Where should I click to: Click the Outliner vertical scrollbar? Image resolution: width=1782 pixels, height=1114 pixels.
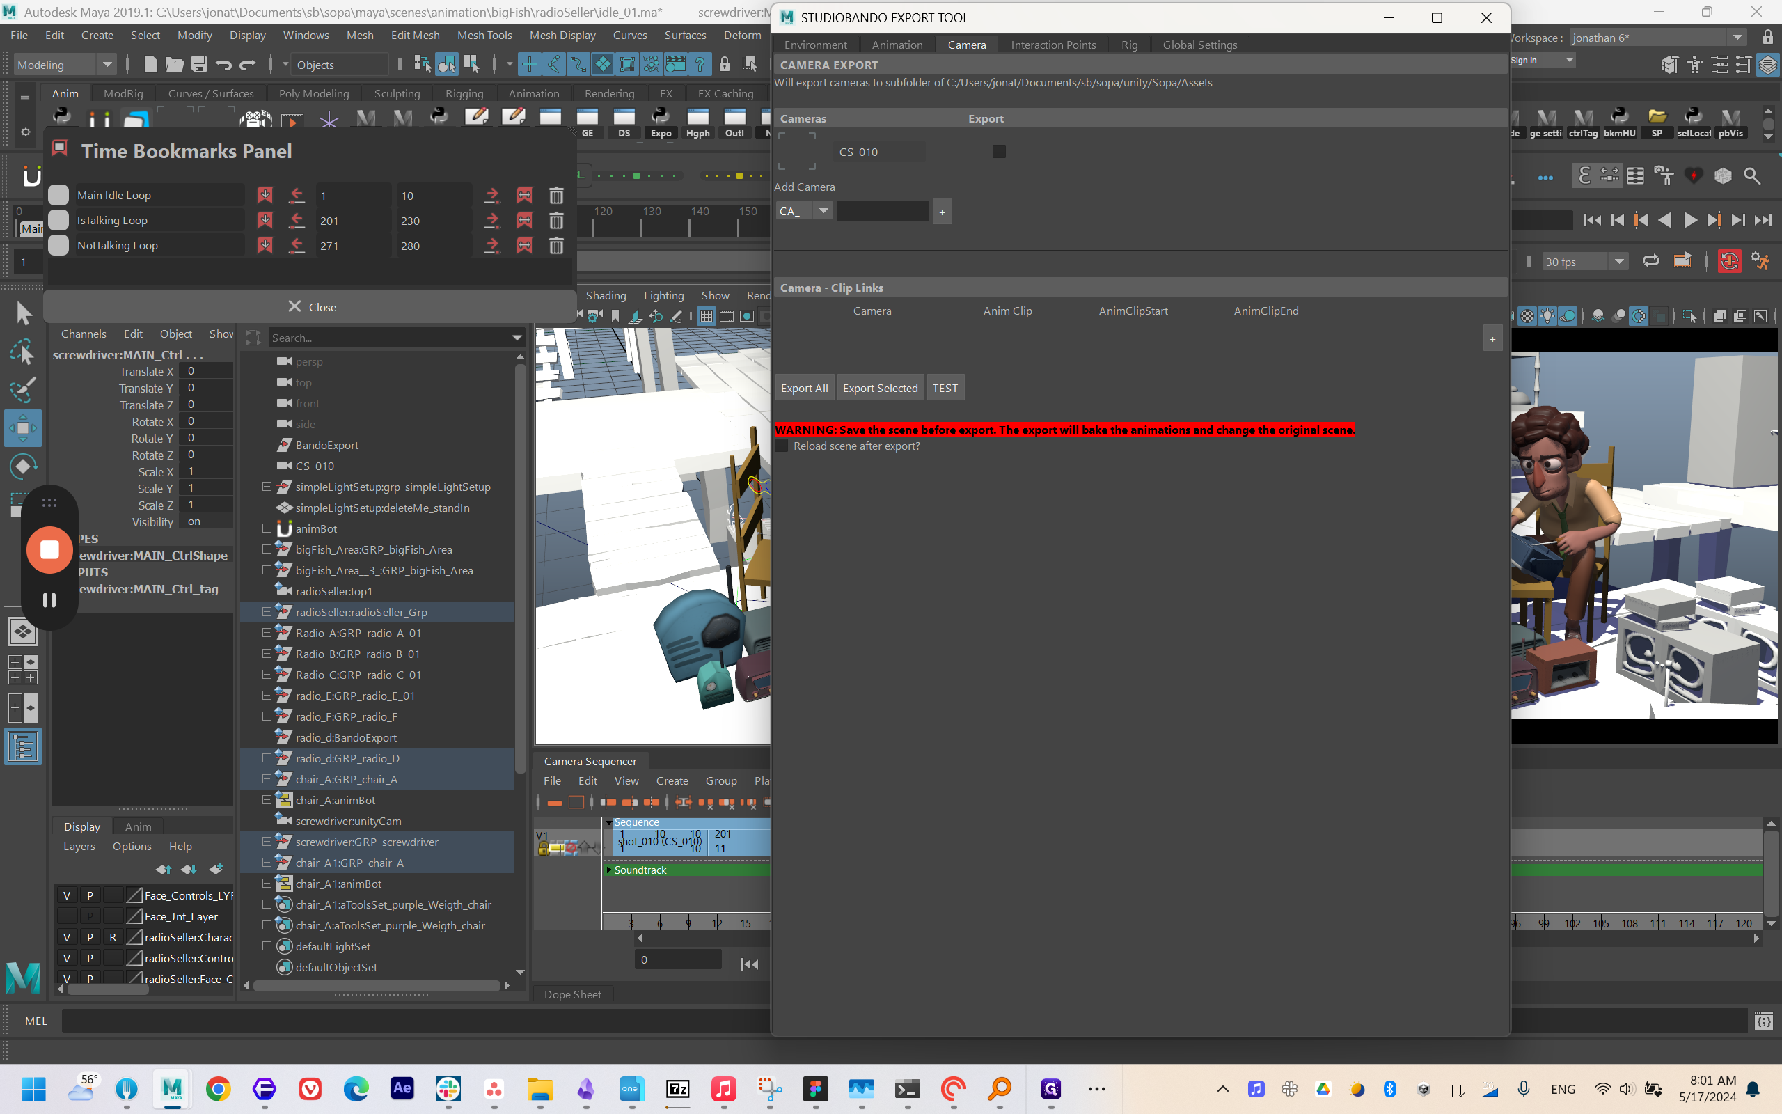click(x=520, y=567)
